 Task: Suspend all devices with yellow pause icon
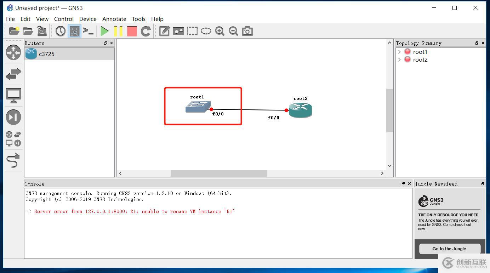pyautogui.click(x=118, y=31)
